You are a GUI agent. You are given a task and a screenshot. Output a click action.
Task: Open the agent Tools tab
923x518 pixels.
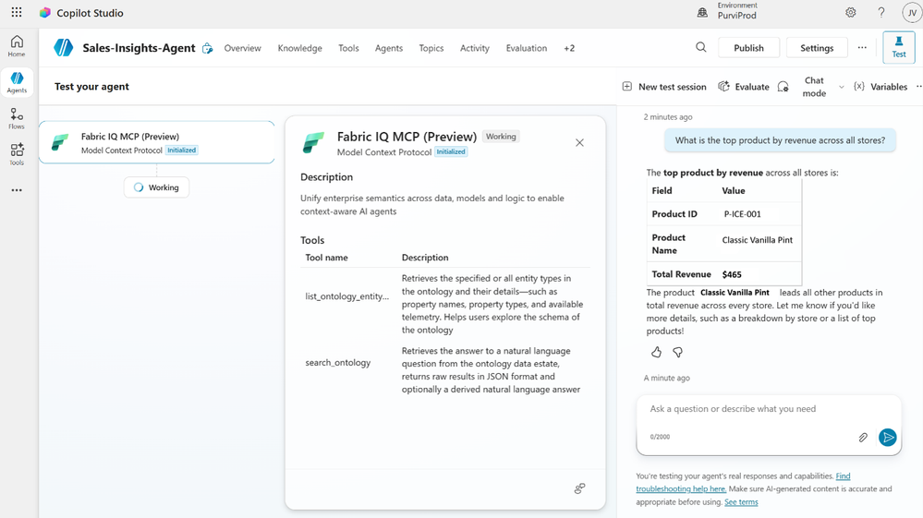(x=348, y=48)
